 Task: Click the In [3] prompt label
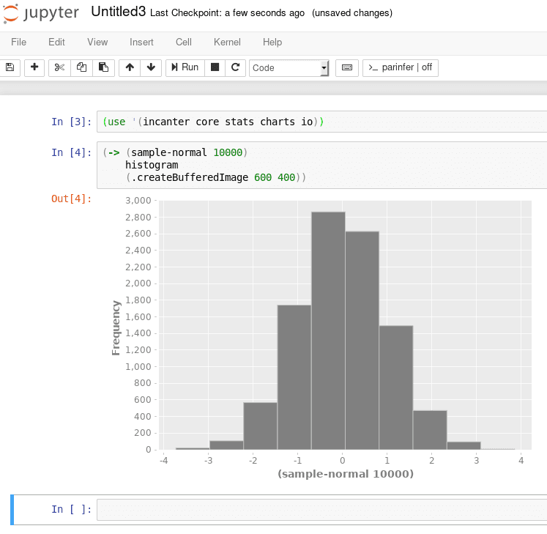(x=71, y=122)
